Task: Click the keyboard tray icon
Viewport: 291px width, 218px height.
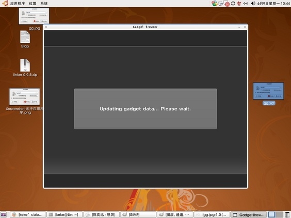Action: pos(220,3)
